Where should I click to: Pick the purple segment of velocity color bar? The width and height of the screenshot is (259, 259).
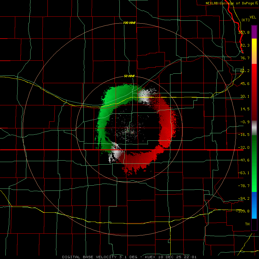pyautogui.click(x=254, y=32)
